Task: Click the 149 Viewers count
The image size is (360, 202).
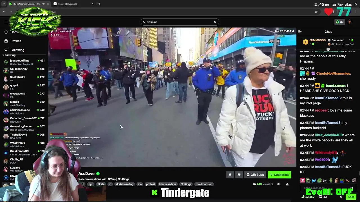Action: point(263,184)
